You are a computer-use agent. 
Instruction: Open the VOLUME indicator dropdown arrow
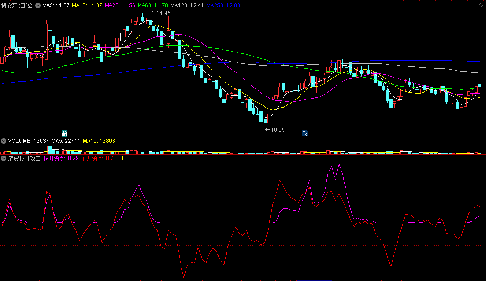tap(4, 141)
